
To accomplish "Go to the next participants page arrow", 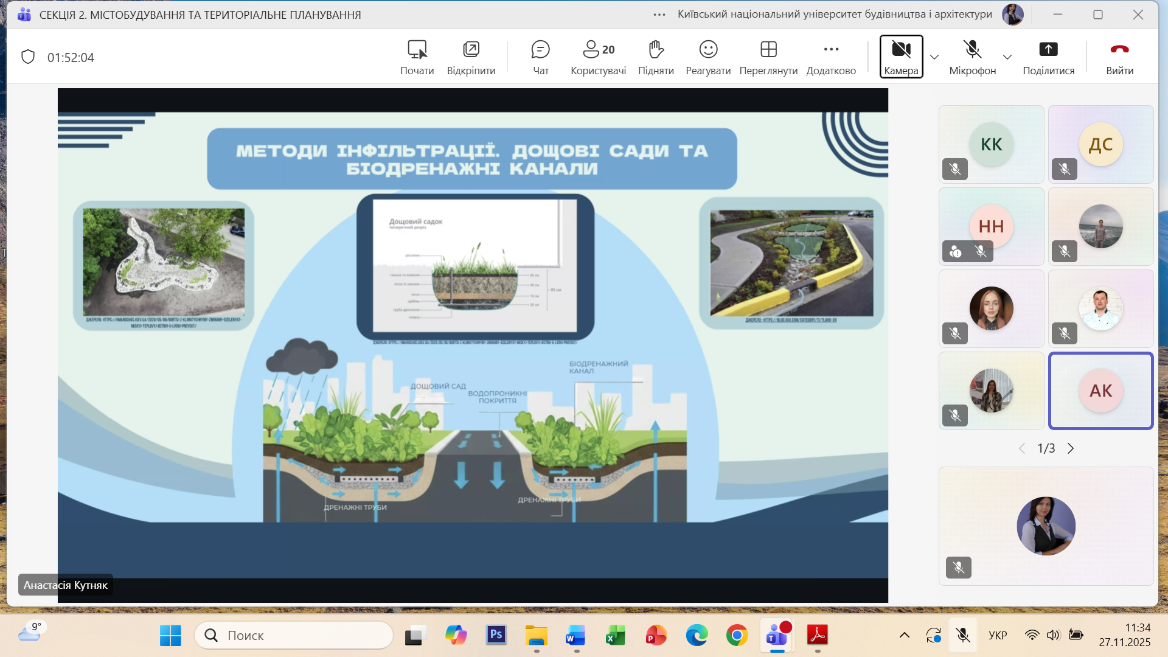I will point(1071,448).
